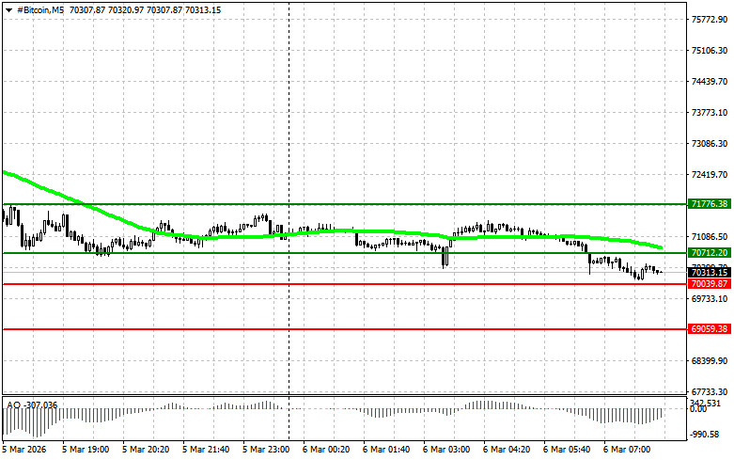
Task: Click the -990.58 AO scale value
Action: [711, 436]
